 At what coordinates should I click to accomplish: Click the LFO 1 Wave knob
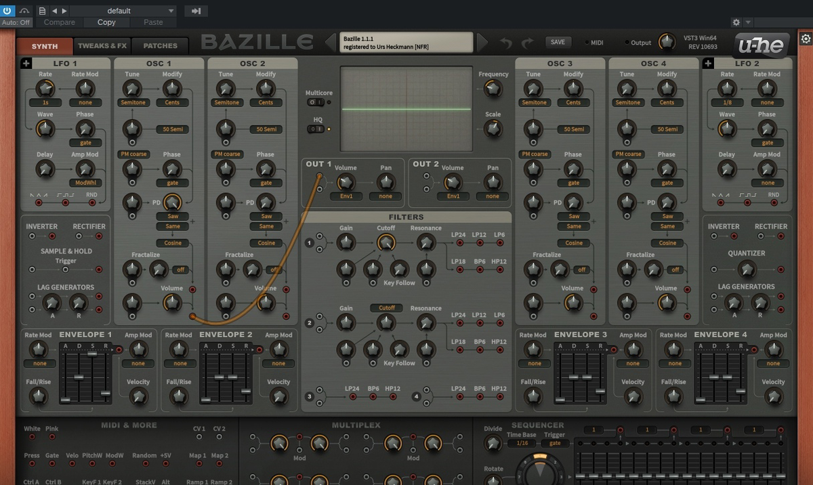point(45,129)
